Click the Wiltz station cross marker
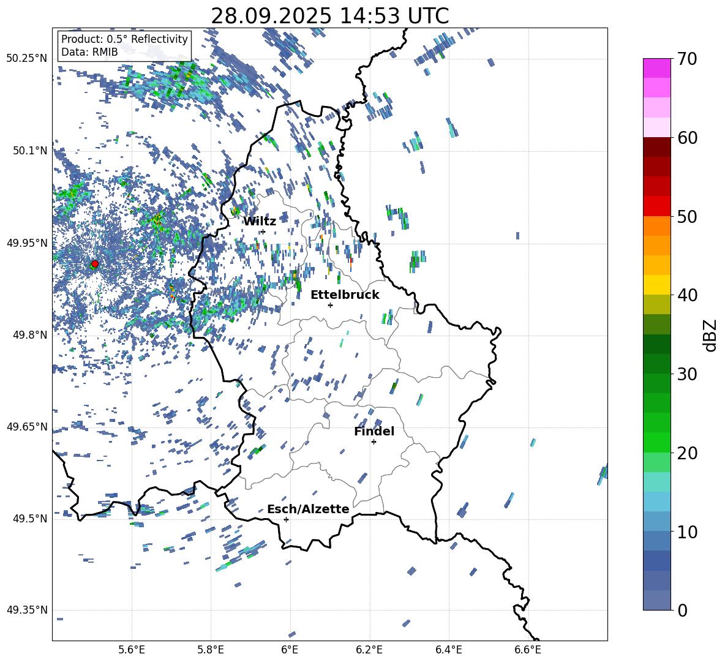725x662 pixels. 263,231
